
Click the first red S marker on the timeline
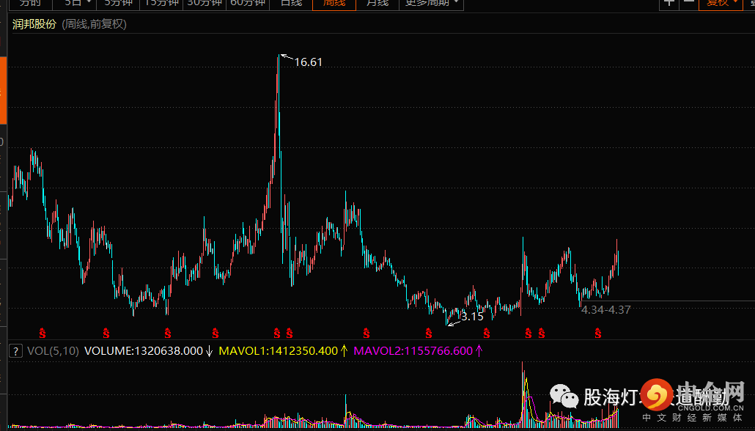point(43,333)
